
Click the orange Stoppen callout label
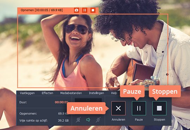point(165,91)
